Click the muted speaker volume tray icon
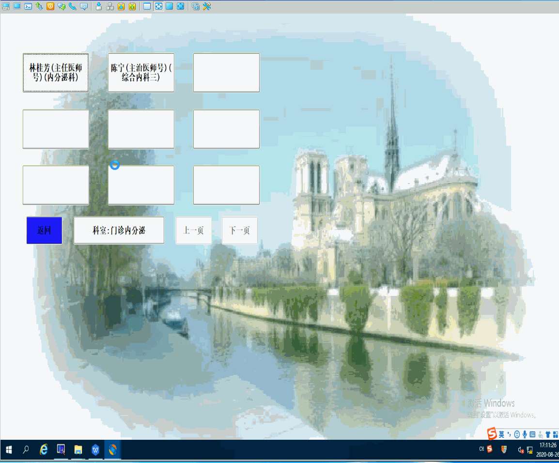Viewport: 559px width, 463px height. click(521, 450)
